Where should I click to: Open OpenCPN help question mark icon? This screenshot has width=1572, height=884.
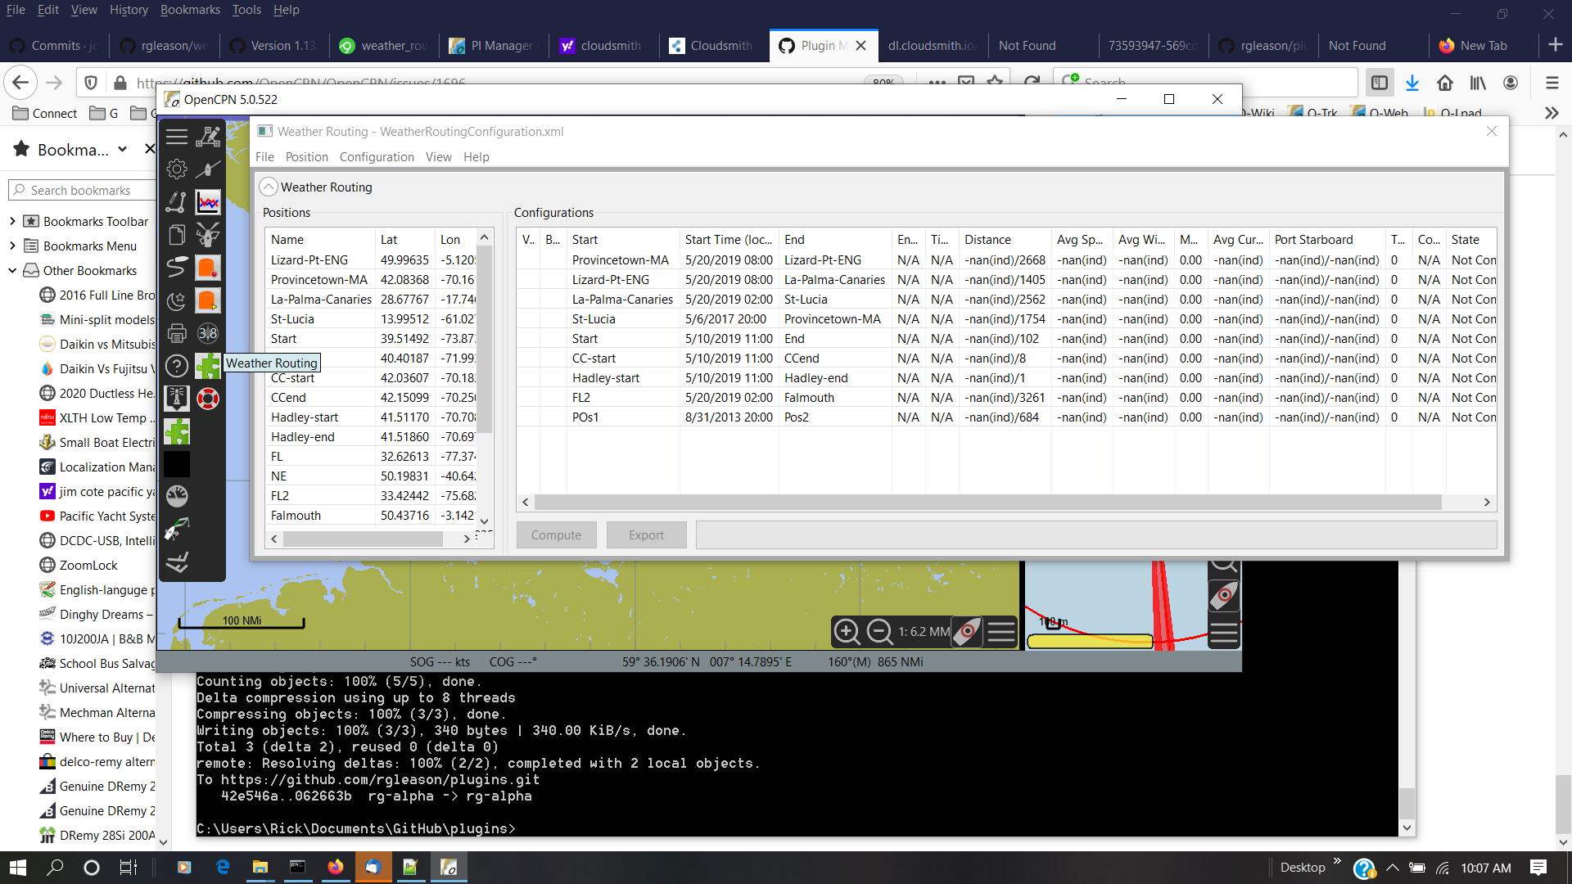(176, 366)
